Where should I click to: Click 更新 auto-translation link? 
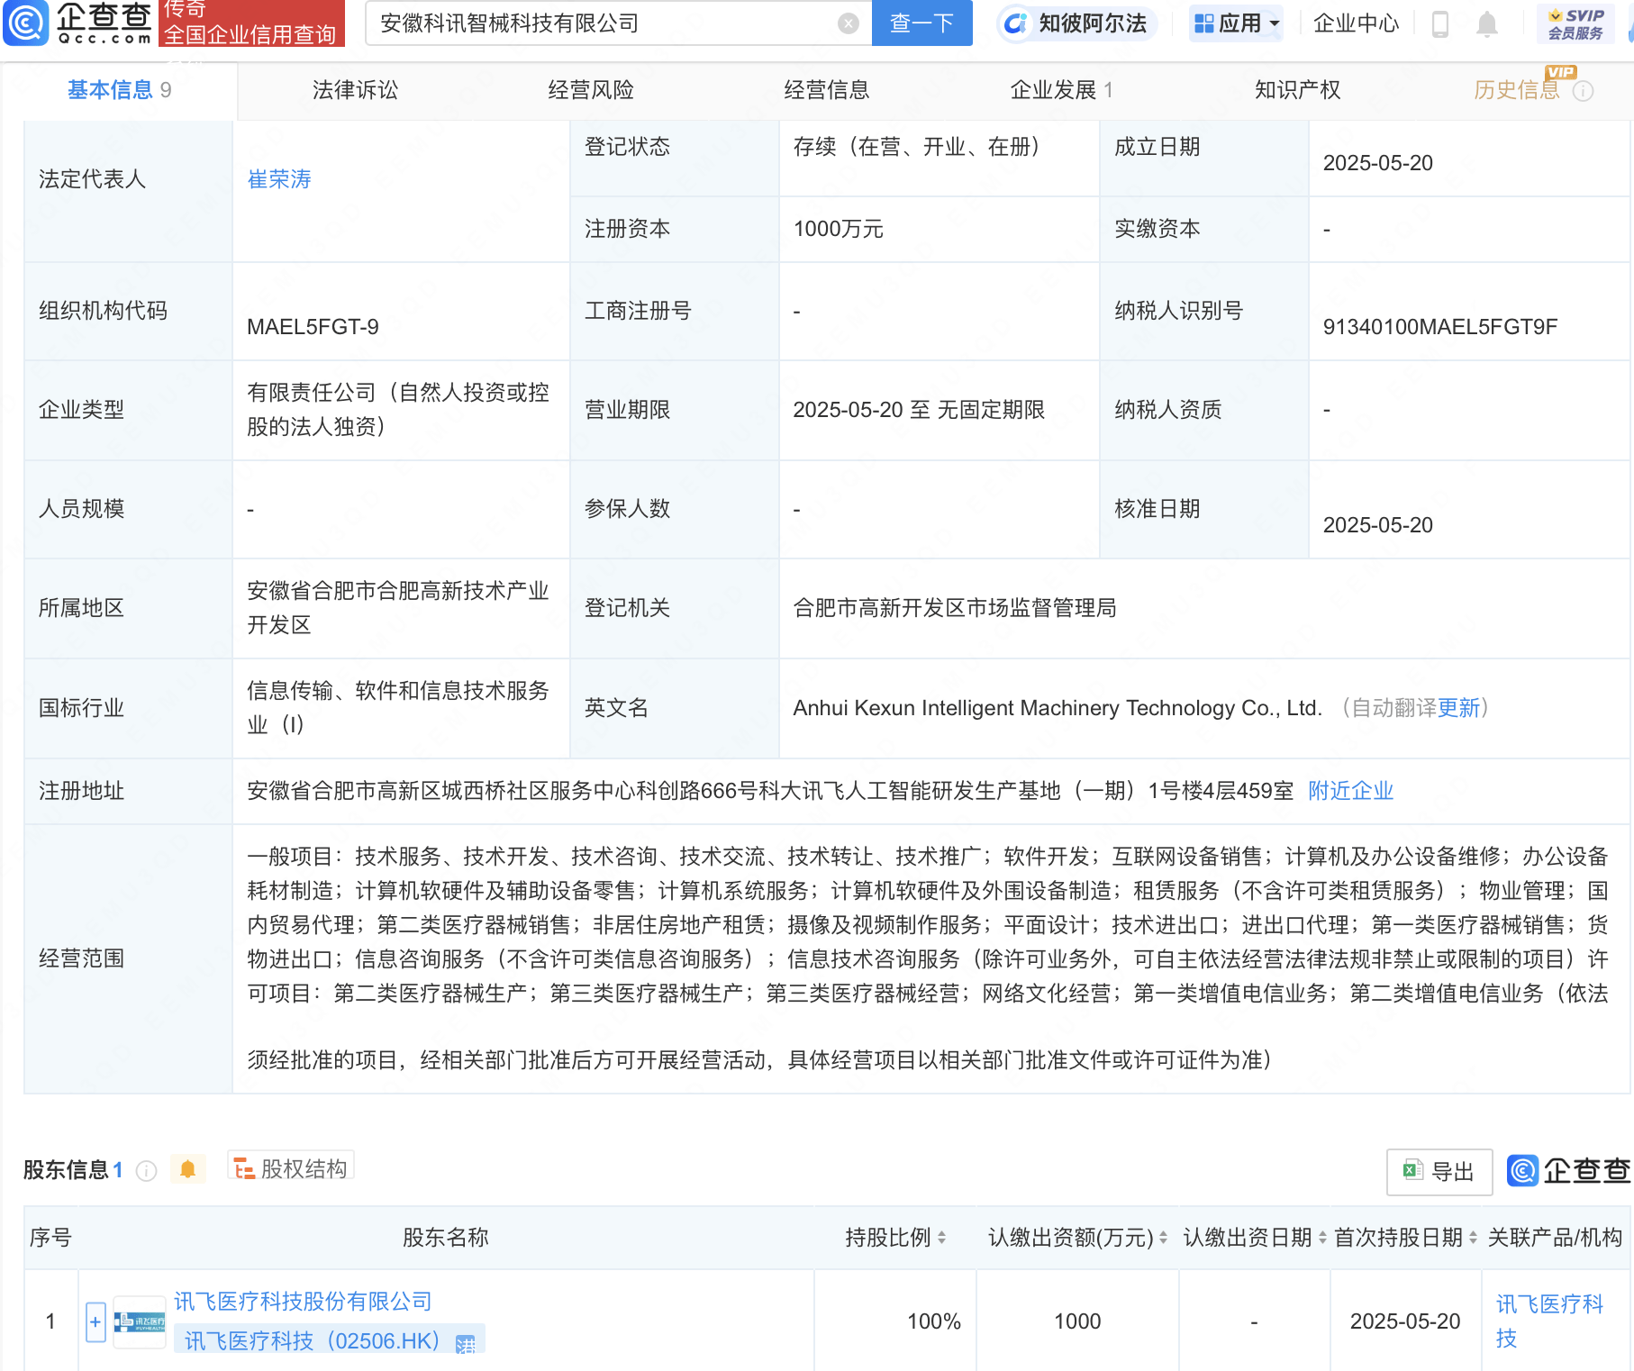[1458, 708]
